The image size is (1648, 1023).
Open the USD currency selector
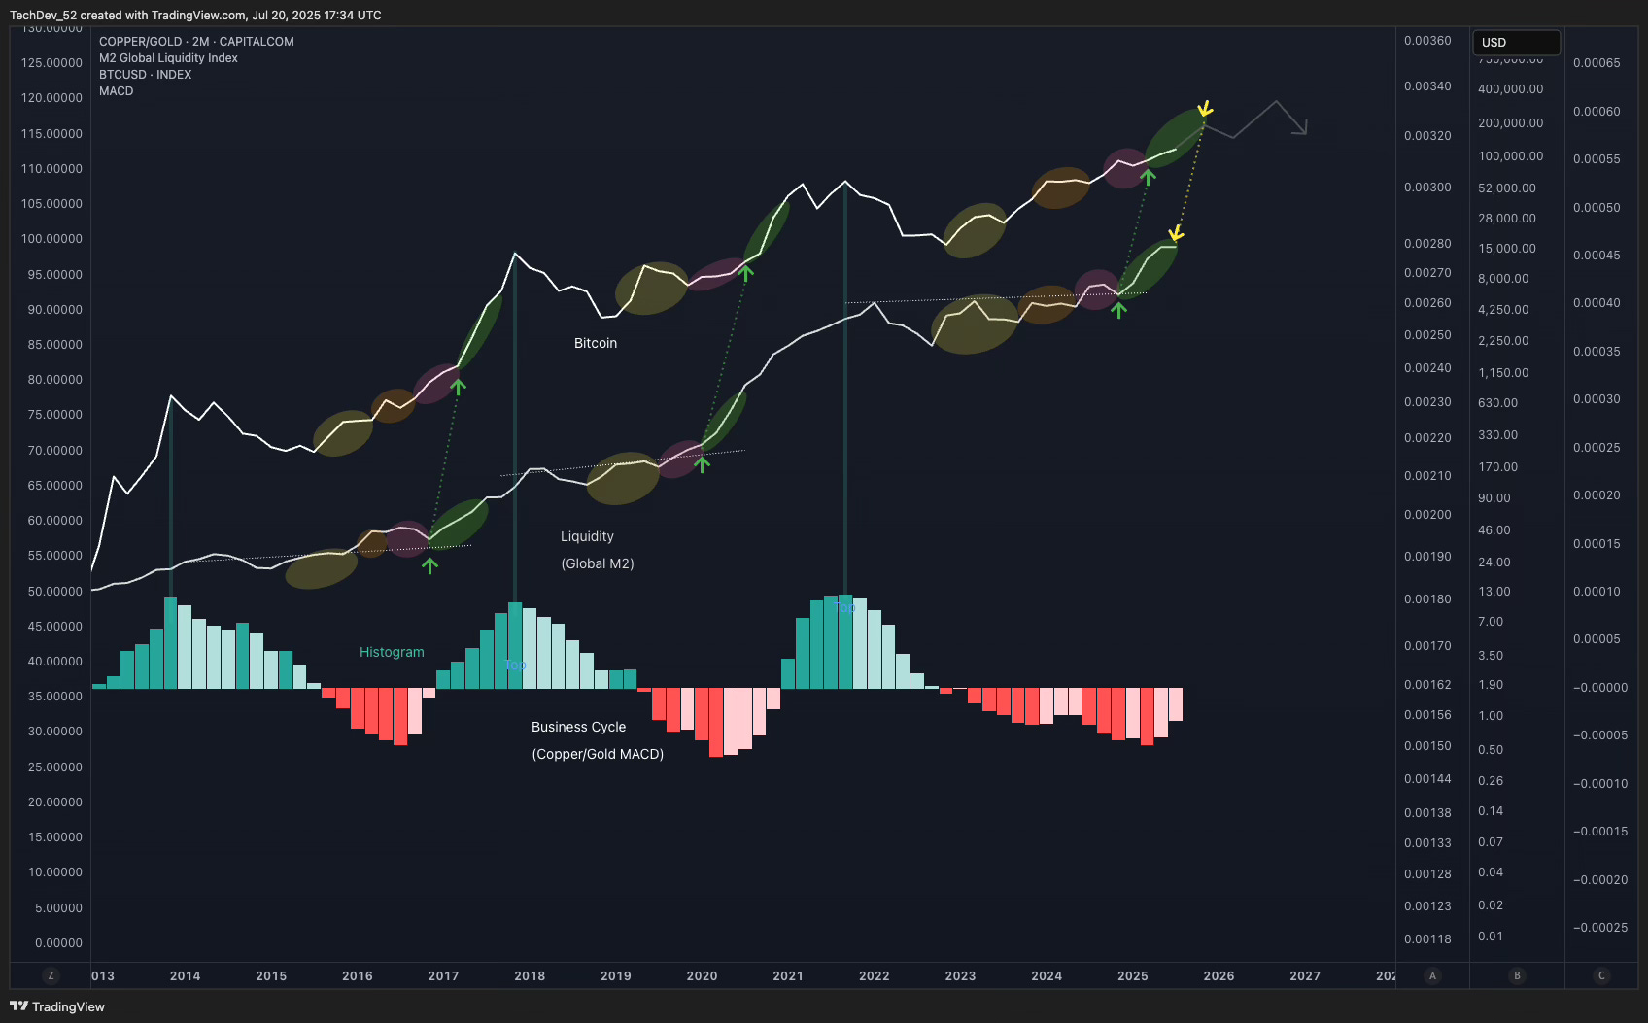(1516, 42)
